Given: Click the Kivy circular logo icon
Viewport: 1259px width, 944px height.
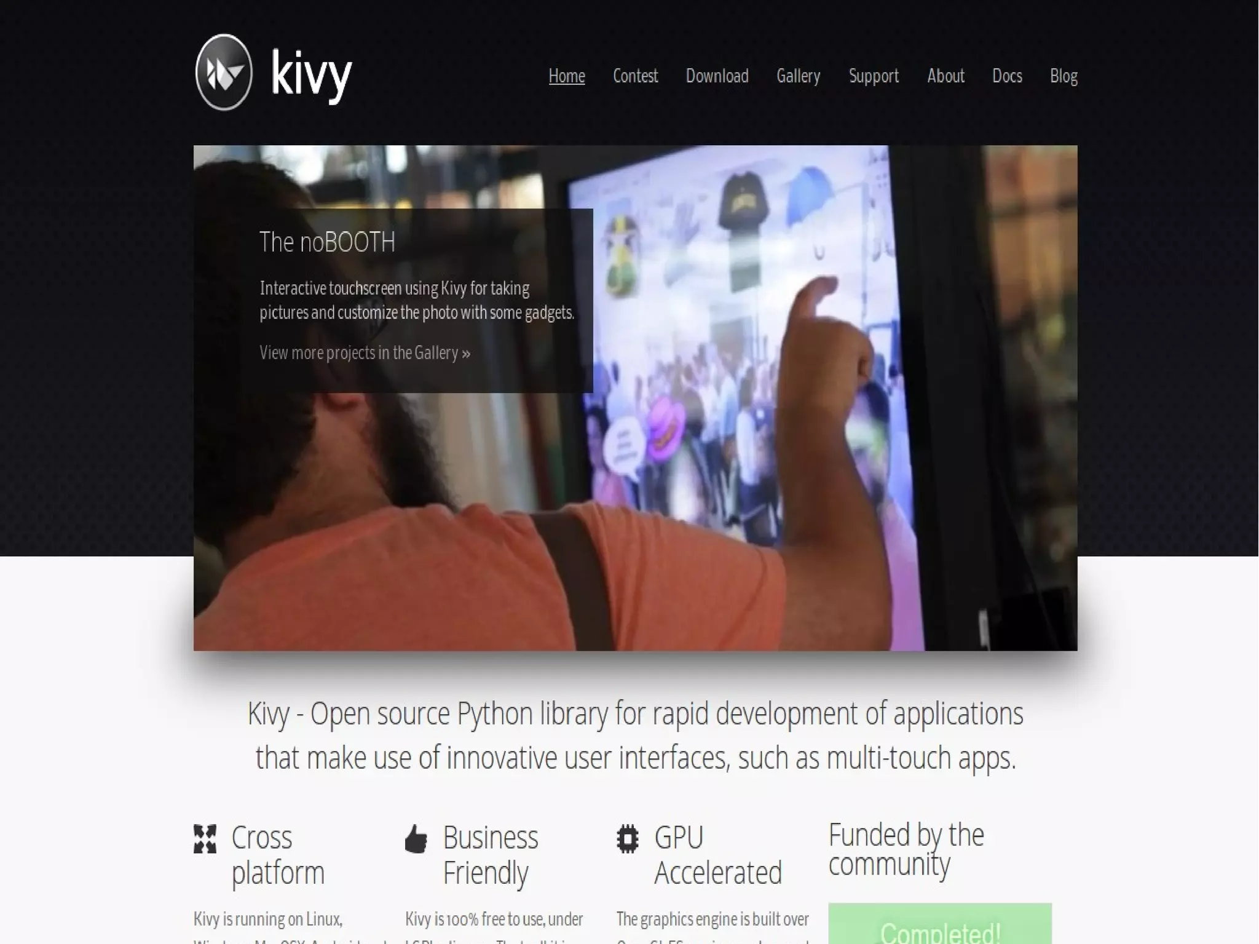Looking at the screenshot, I should click(224, 73).
